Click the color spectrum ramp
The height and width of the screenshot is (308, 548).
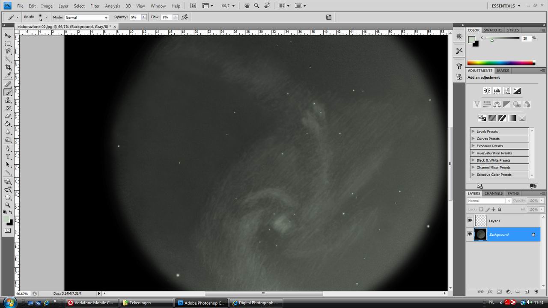tap(501, 63)
